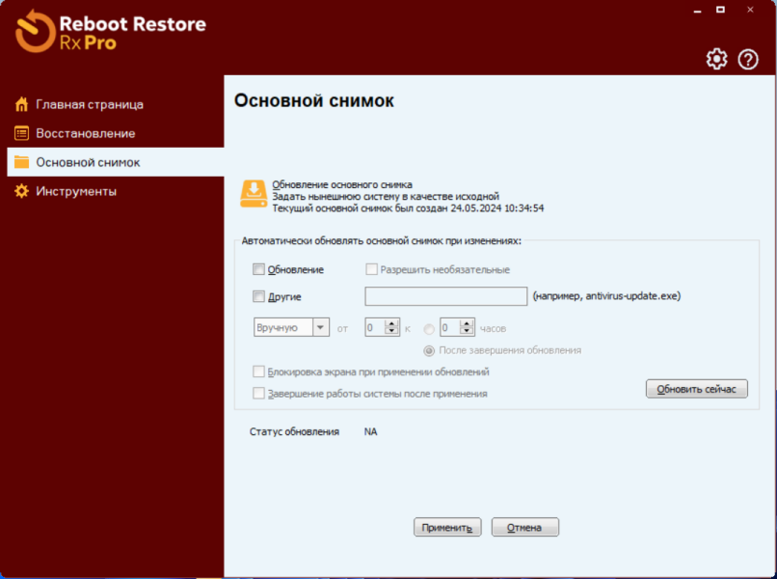The width and height of the screenshot is (777, 579).
Task: Open help via the question mark icon
Action: point(748,60)
